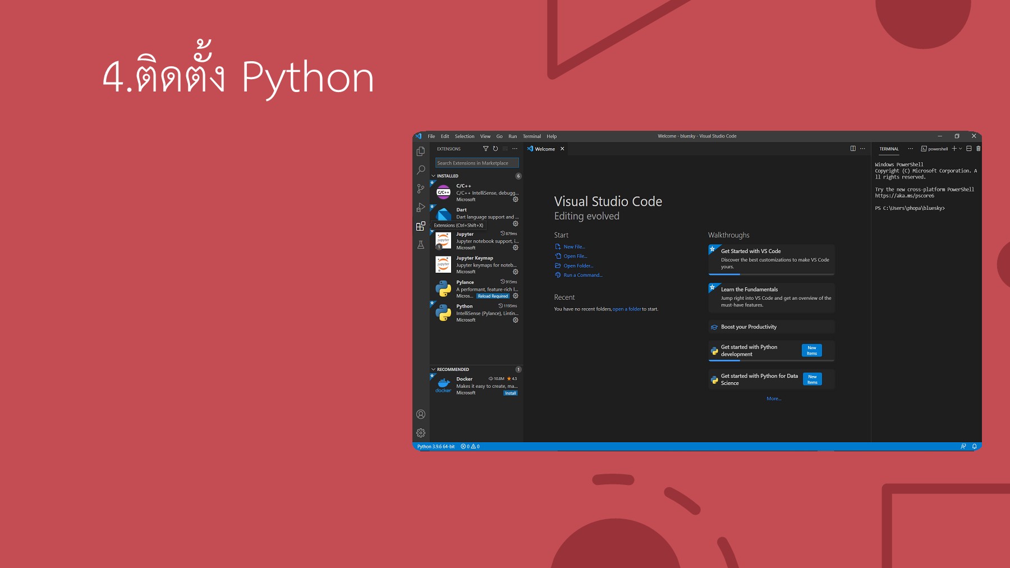The height and width of the screenshot is (568, 1010).
Task: Open the Manage settings gear icon
Action: pos(420,432)
